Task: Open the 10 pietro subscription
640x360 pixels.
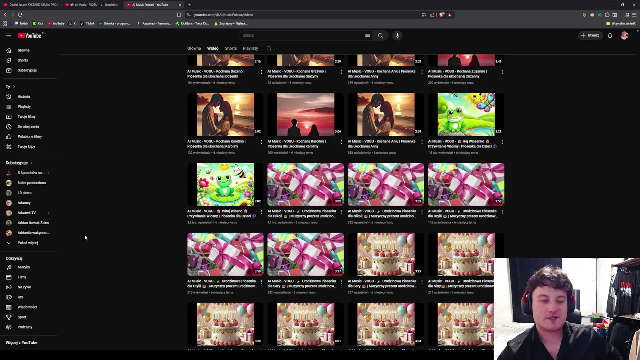Action: (x=30, y=193)
